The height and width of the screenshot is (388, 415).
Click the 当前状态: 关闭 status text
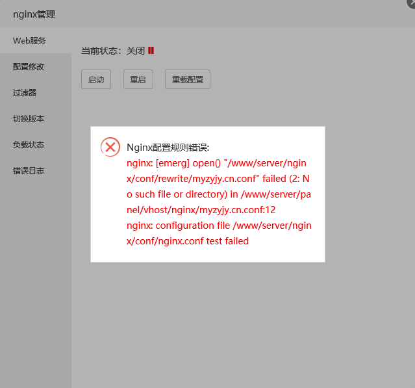point(113,51)
